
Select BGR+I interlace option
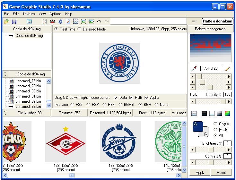[x=120, y=105]
